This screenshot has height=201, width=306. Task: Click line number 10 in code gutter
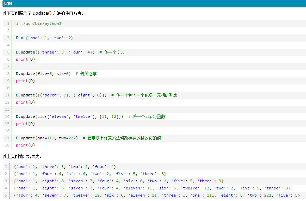coord(7,88)
